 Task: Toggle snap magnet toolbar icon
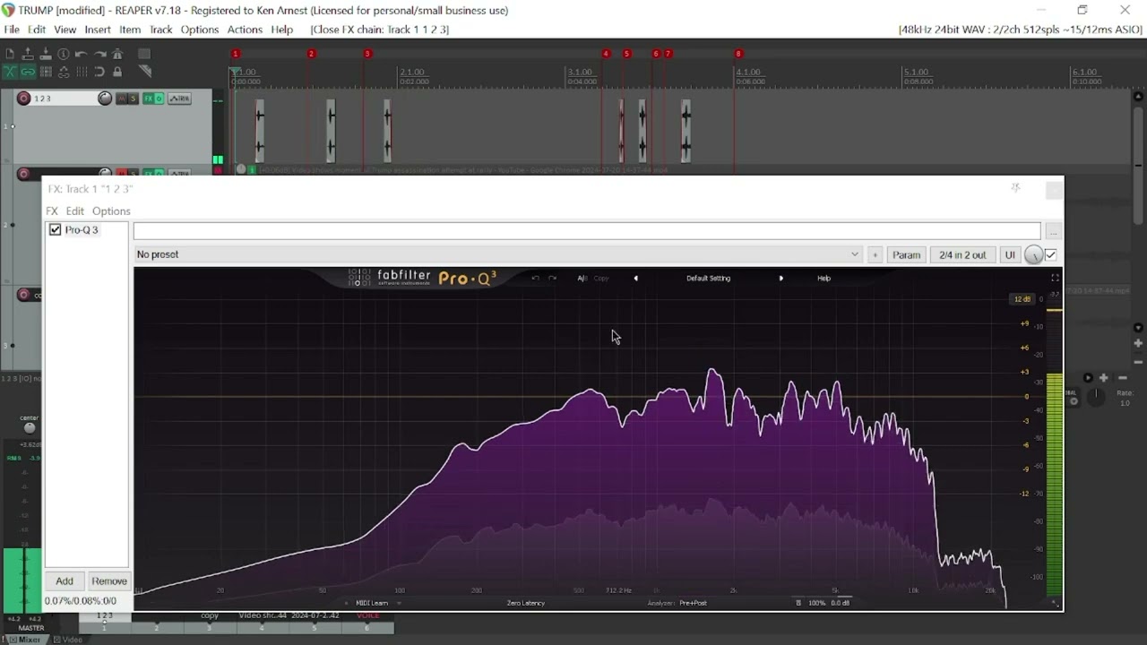point(99,72)
